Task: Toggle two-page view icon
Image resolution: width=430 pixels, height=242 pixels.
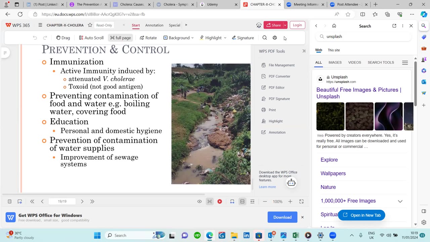Action: pyautogui.click(x=242, y=201)
